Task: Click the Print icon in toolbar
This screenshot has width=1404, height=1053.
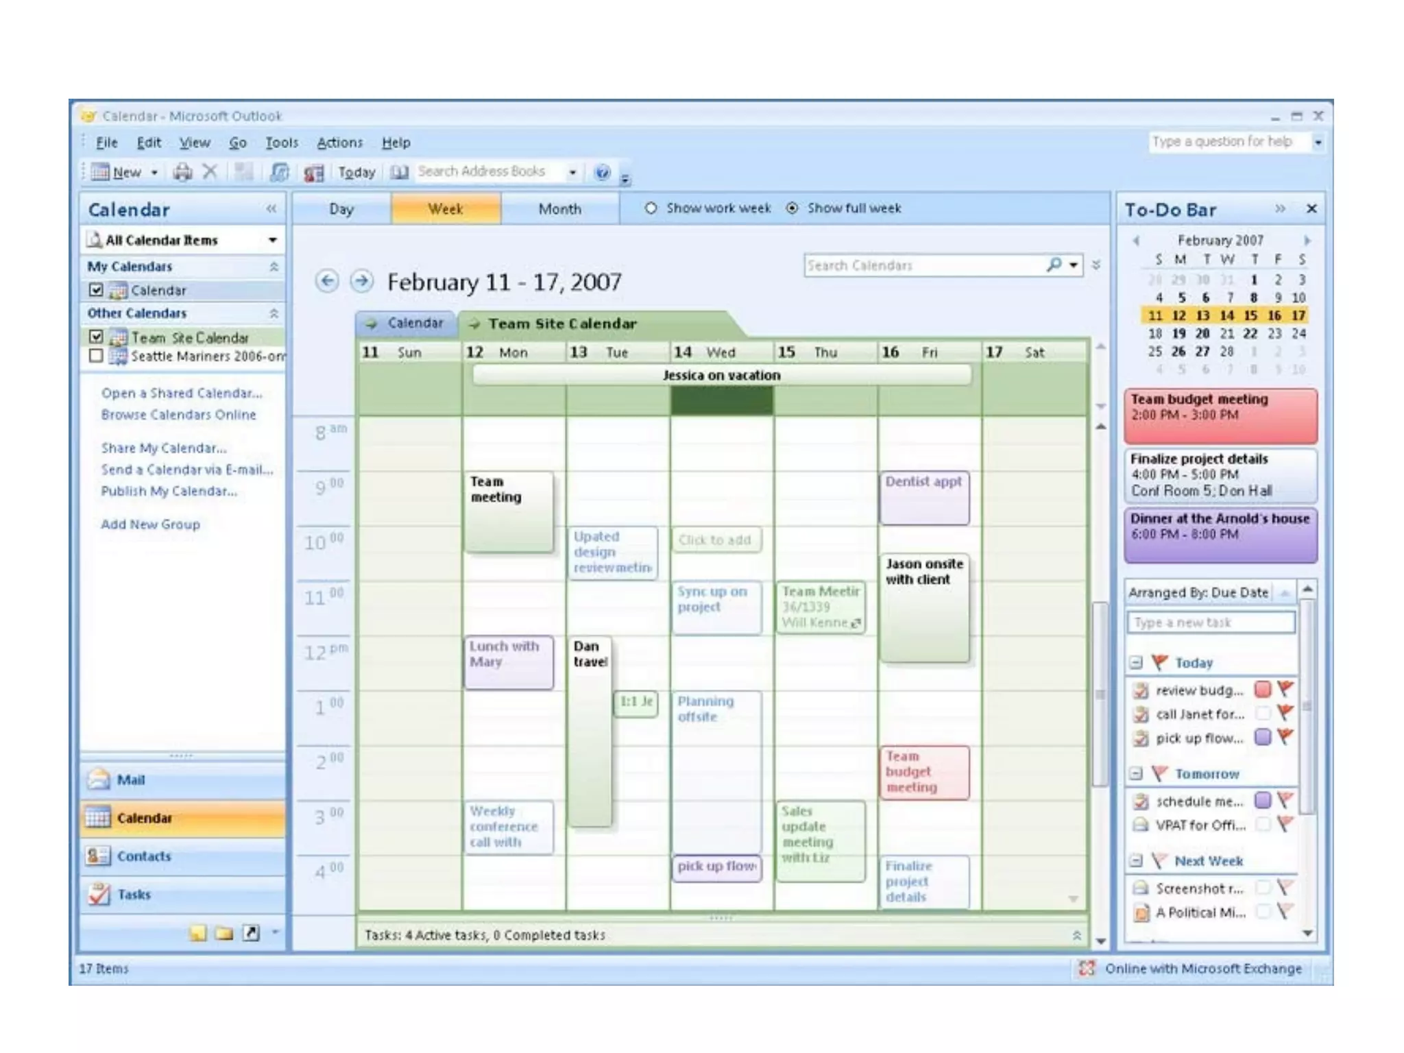Action: point(182,172)
